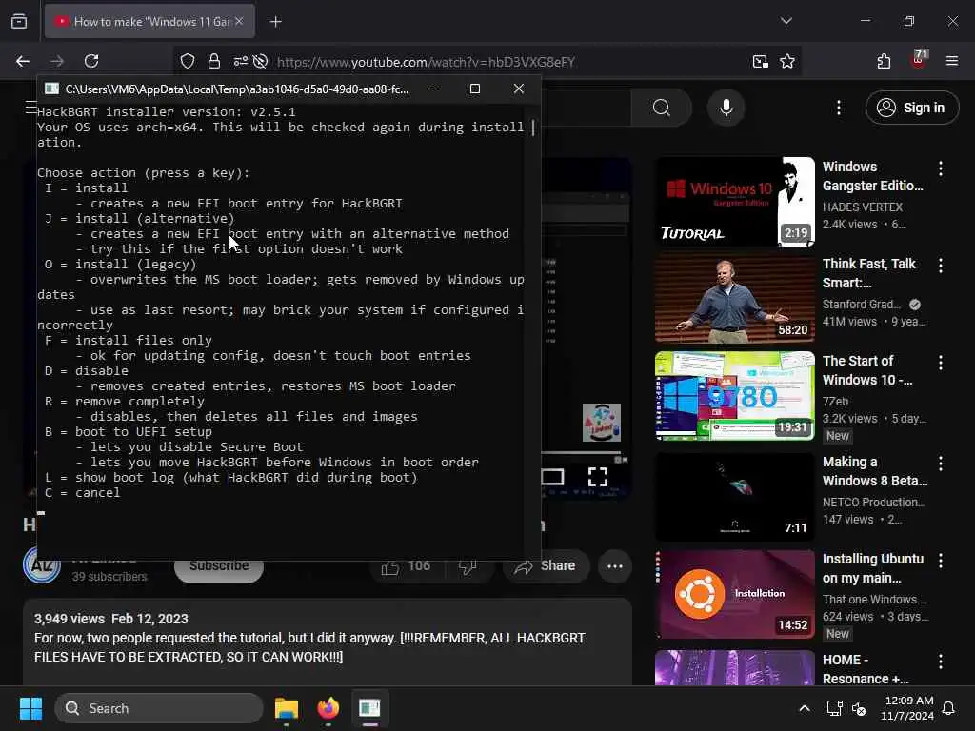Open notifications bell in the taskbar
Viewport: 975px width, 731px height.
tap(949, 708)
